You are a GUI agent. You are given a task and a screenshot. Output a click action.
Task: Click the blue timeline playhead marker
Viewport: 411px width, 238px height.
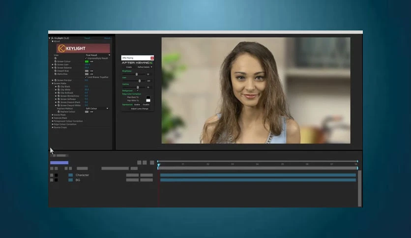159,165
